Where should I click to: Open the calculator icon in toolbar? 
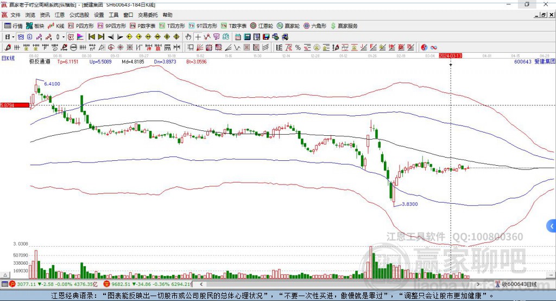[247, 37]
